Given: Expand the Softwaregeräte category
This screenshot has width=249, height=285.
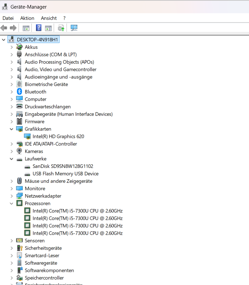Looking at the screenshot, I should pos(12,263).
